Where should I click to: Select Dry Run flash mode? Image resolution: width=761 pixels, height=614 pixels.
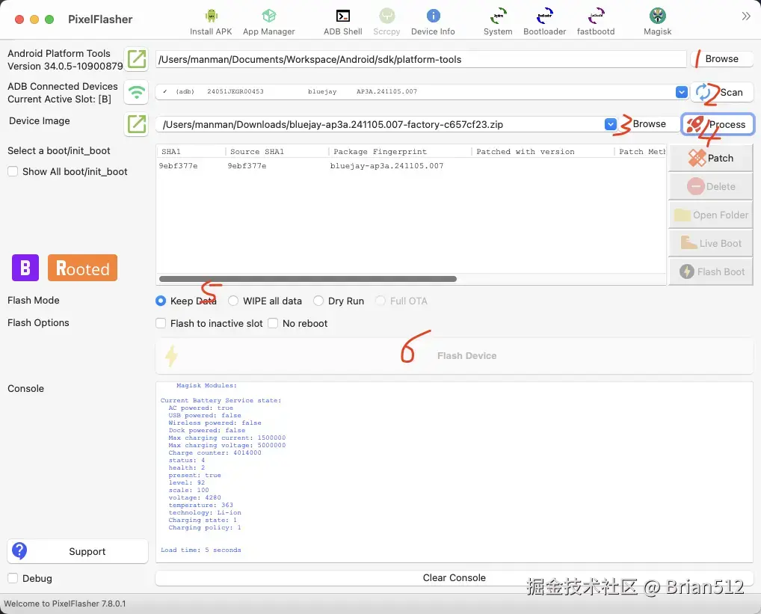[x=318, y=301]
